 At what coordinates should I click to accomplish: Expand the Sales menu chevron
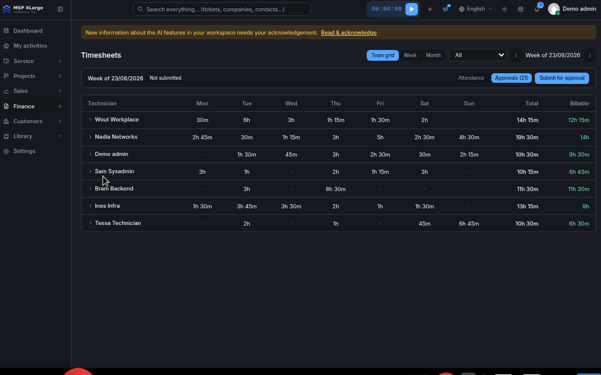(60, 91)
